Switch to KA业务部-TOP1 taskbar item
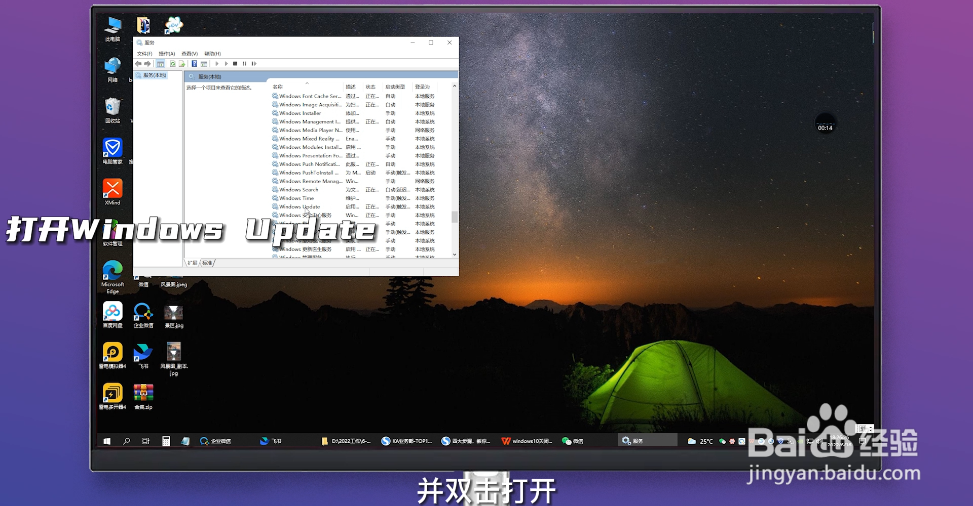The image size is (973, 506). click(407, 441)
